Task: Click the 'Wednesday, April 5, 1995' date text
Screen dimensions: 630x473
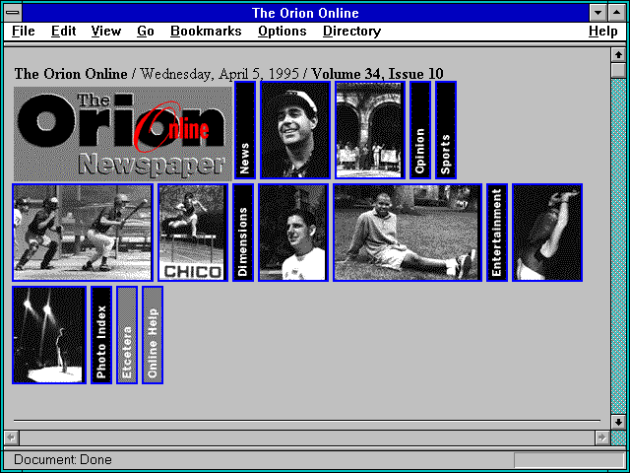Action: pos(220,74)
